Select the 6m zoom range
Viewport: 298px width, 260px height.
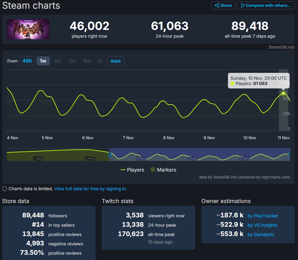coord(87,61)
